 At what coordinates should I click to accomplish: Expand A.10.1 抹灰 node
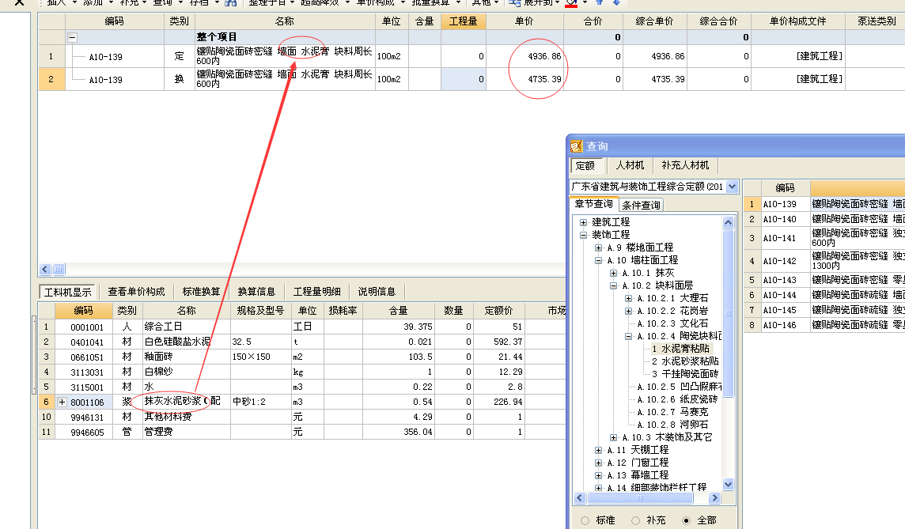click(614, 273)
